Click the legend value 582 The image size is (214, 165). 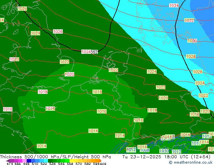click(x=87, y=164)
